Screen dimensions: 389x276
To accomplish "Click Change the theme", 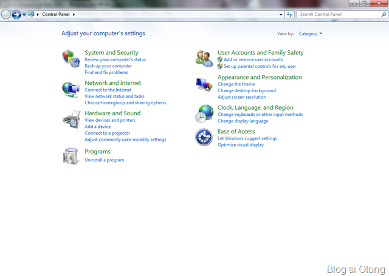I will [x=236, y=84].
